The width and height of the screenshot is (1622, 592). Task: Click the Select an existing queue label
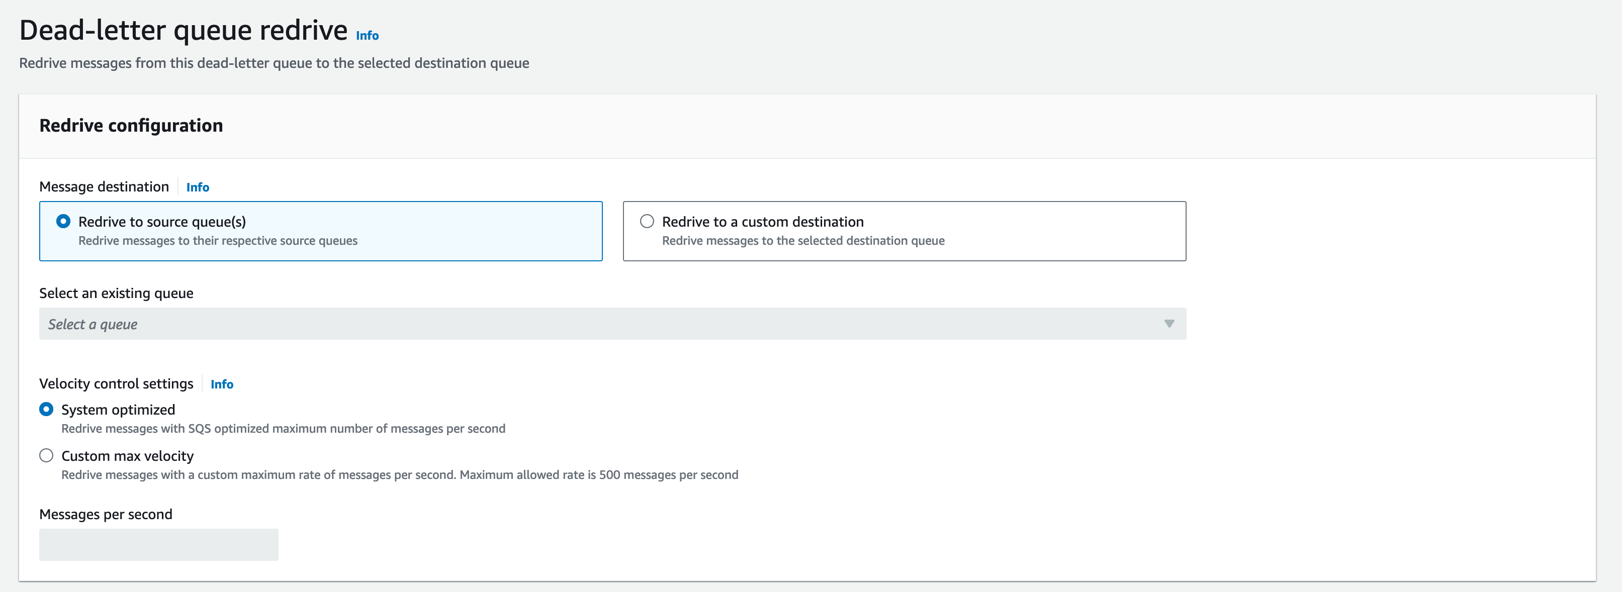tap(117, 294)
